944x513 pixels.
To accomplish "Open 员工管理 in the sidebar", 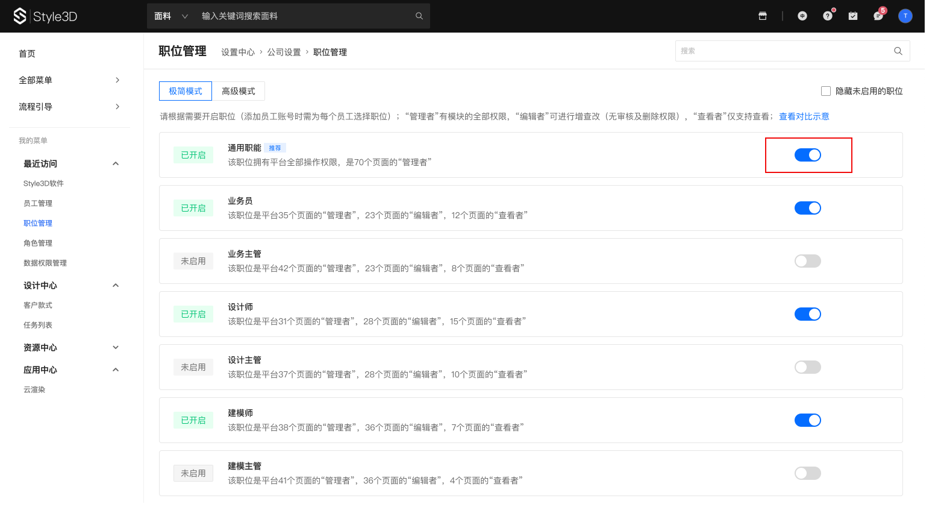I will coord(38,203).
